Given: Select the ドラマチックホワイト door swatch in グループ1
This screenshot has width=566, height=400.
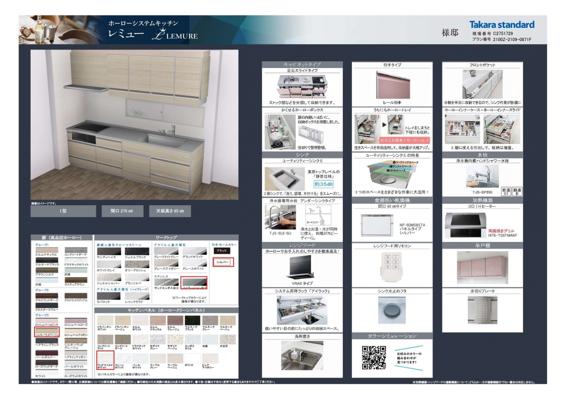Looking at the screenshot, I should click(75, 259).
